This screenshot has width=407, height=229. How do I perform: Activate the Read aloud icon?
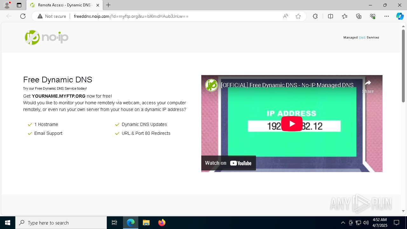pyautogui.click(x=286, y=16)
